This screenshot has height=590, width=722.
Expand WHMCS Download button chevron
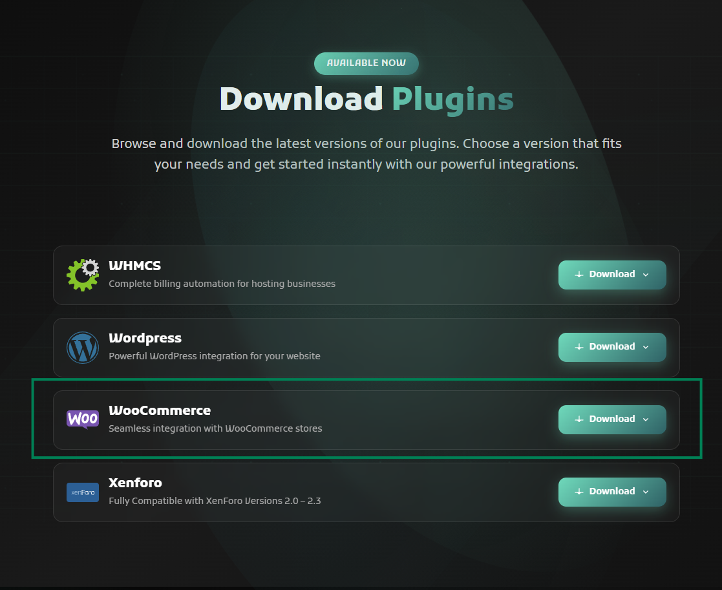click(646, 275)
